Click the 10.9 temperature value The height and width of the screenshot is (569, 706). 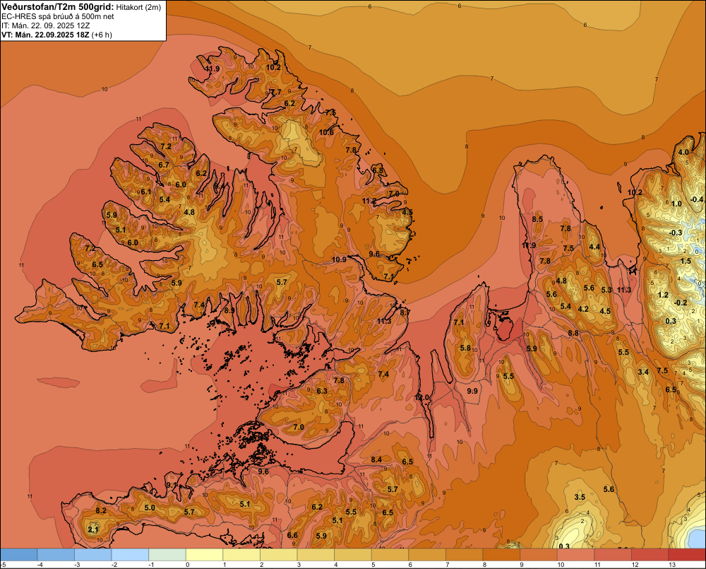(339, 259)
